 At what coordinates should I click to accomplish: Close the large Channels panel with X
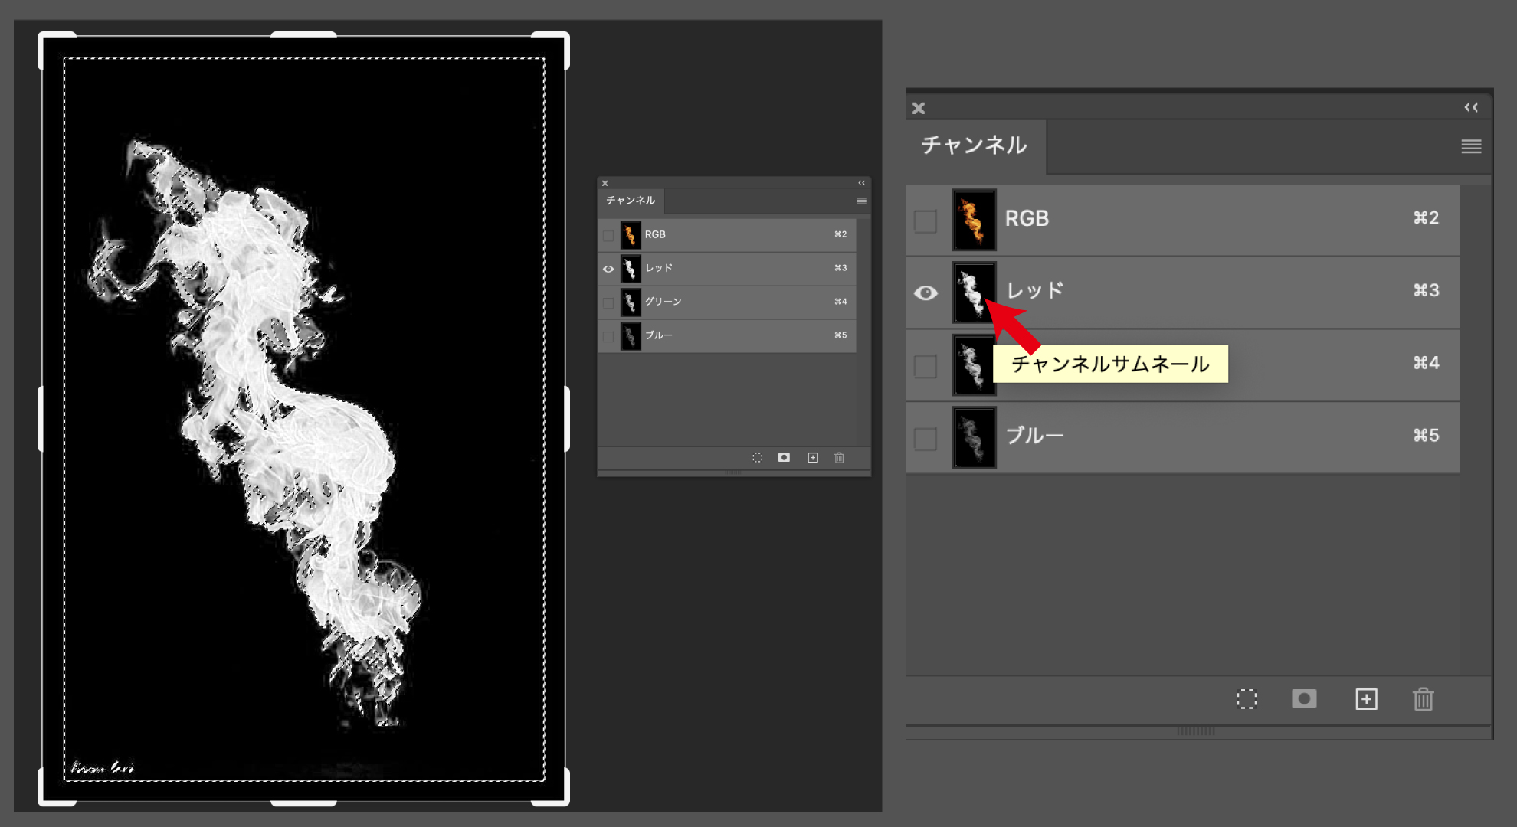[x=919, y=109]
